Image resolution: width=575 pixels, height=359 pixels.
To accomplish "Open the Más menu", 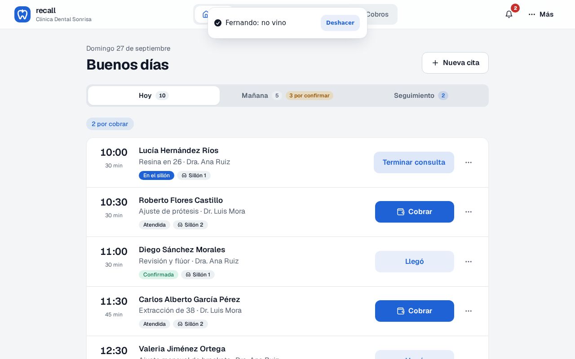I will (541, 14).
